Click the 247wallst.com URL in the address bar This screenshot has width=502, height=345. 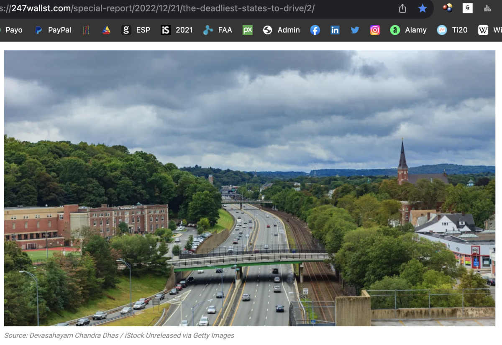[157, 8]
